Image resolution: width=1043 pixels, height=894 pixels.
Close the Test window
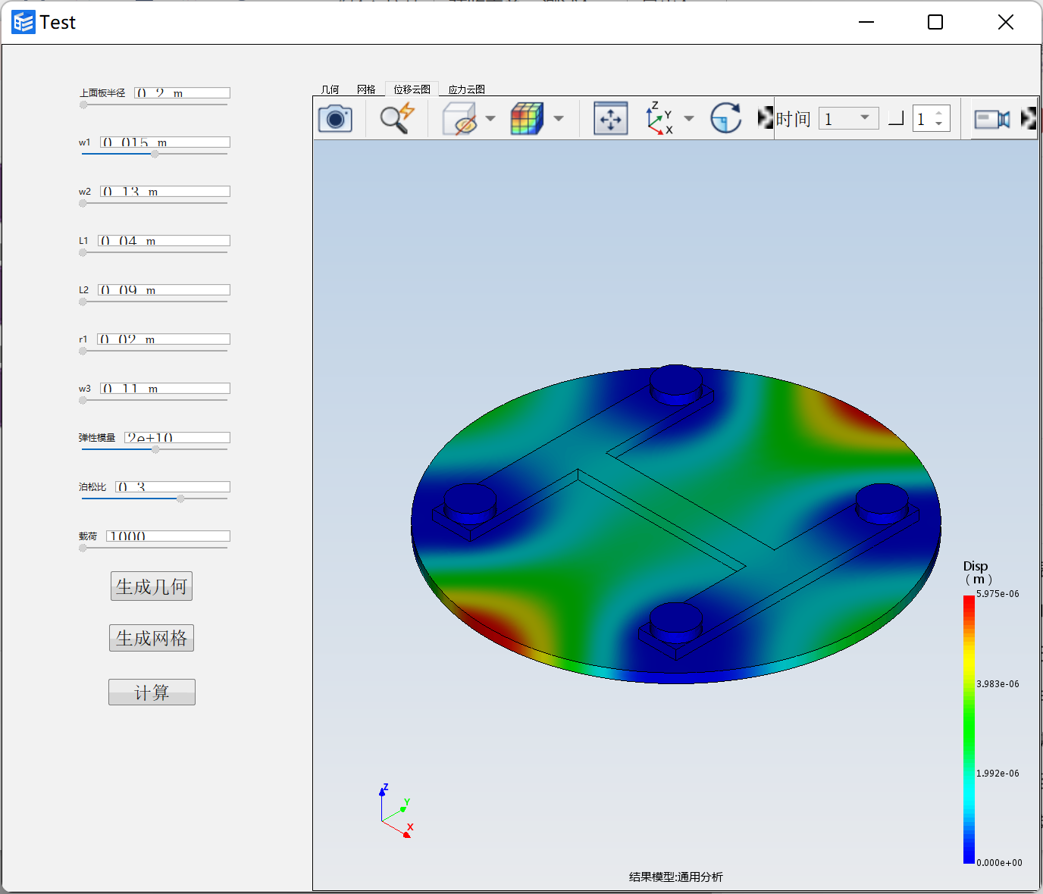(1006, 22)
